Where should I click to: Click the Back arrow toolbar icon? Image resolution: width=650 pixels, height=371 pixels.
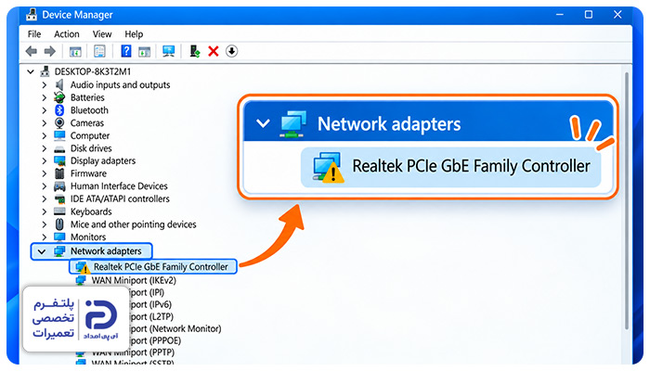(x=31, y=51)
